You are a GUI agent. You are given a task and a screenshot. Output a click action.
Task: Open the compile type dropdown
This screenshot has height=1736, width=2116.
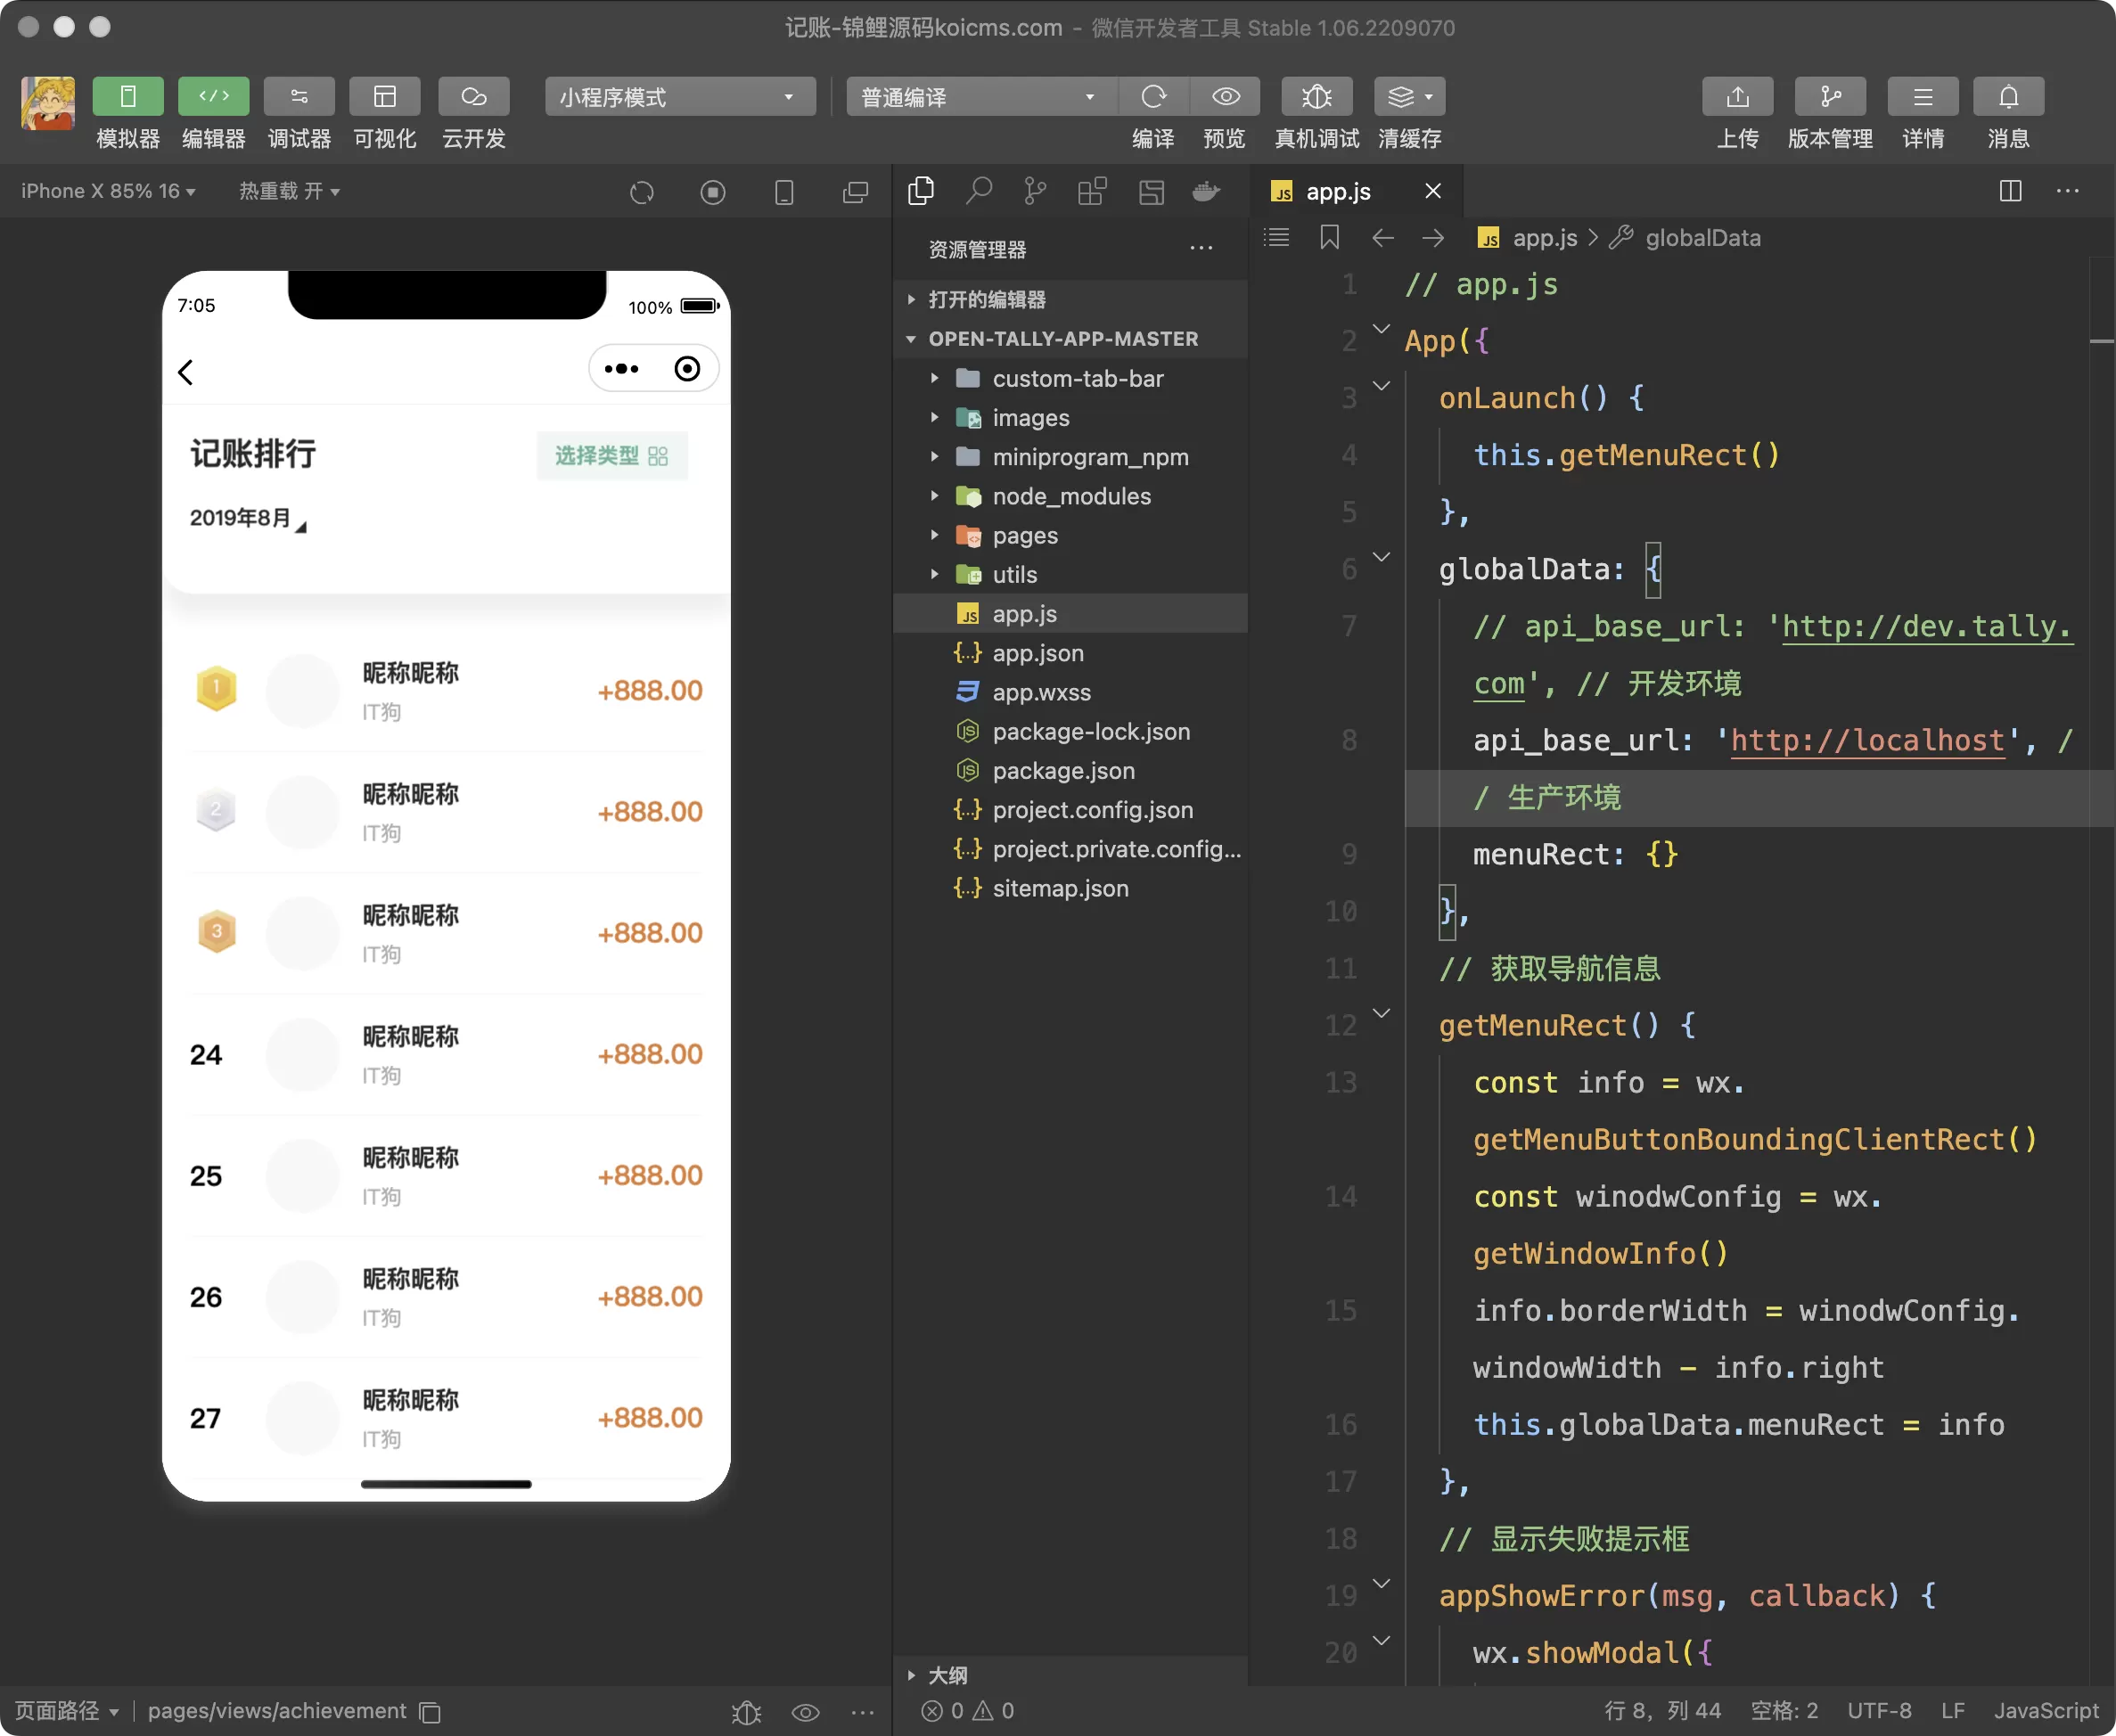click(x=981, y=97)
